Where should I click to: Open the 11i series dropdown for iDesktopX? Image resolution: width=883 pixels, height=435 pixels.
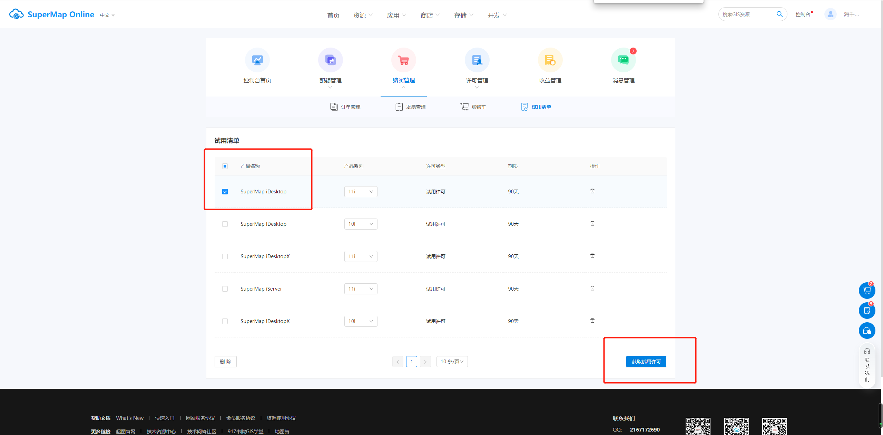(361, 256)
